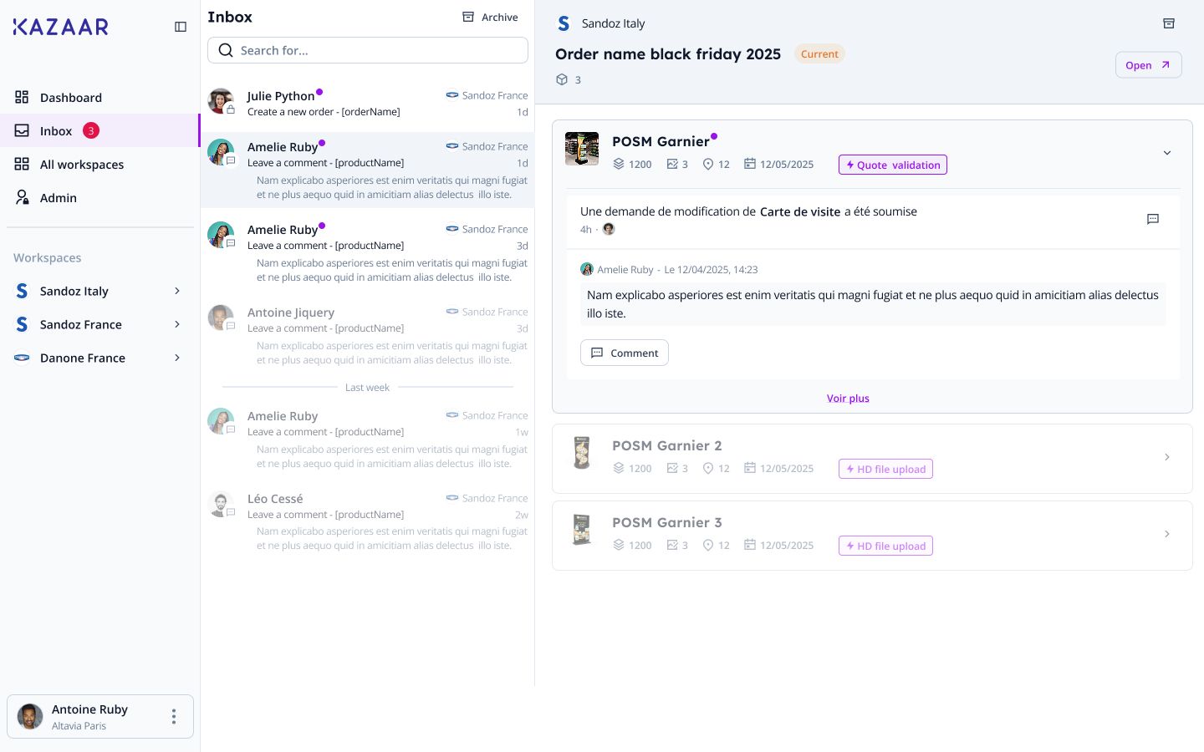
Task: Open the Amelie Ruby message from 3d ago
Action: click(368, 253)
